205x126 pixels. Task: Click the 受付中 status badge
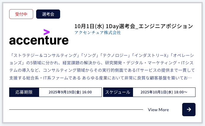[21, 14]
